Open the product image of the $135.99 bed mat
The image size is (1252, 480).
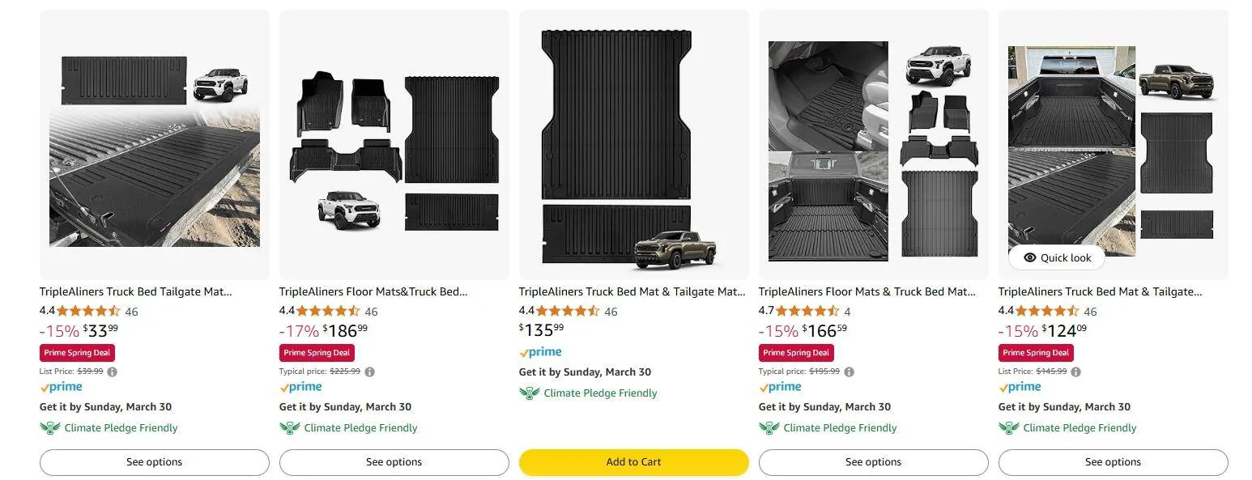(x=633, y=146)
